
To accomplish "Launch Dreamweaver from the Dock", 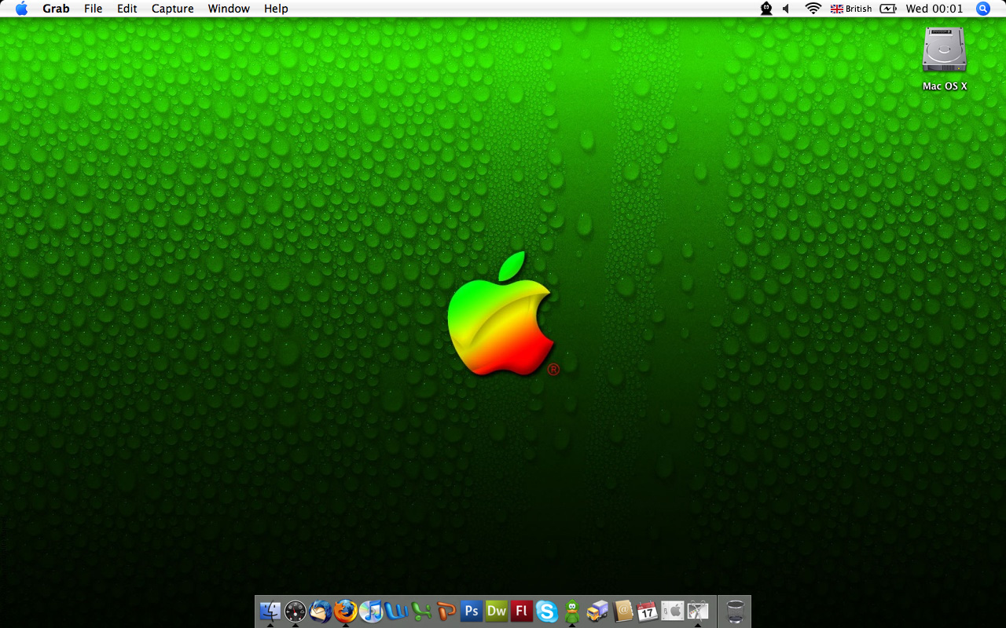I will pyautogui.click(x=496, y=611).
